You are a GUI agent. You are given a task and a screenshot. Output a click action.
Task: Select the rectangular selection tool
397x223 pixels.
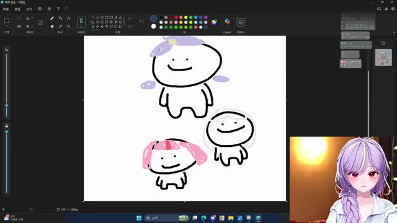point(7,20)
